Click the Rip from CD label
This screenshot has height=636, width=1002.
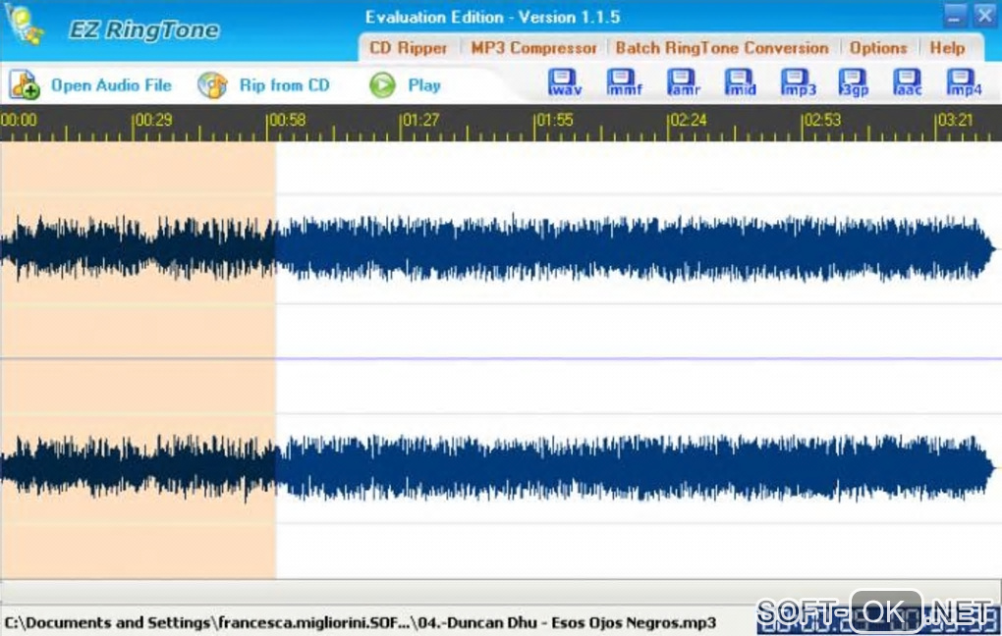[x=284, y=85]
